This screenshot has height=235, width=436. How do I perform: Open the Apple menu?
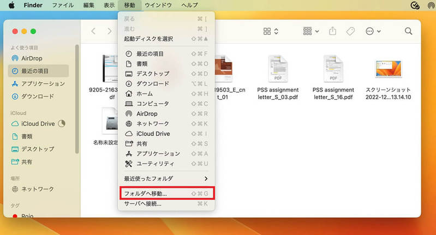click(x=11, y=5)
